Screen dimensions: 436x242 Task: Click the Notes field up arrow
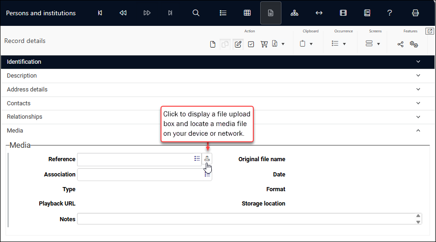coord(418,216)
